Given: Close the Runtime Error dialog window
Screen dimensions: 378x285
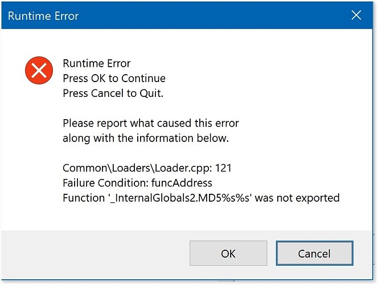Looking at the screenshot, I should pyautogui.click(x=356, y=15).
